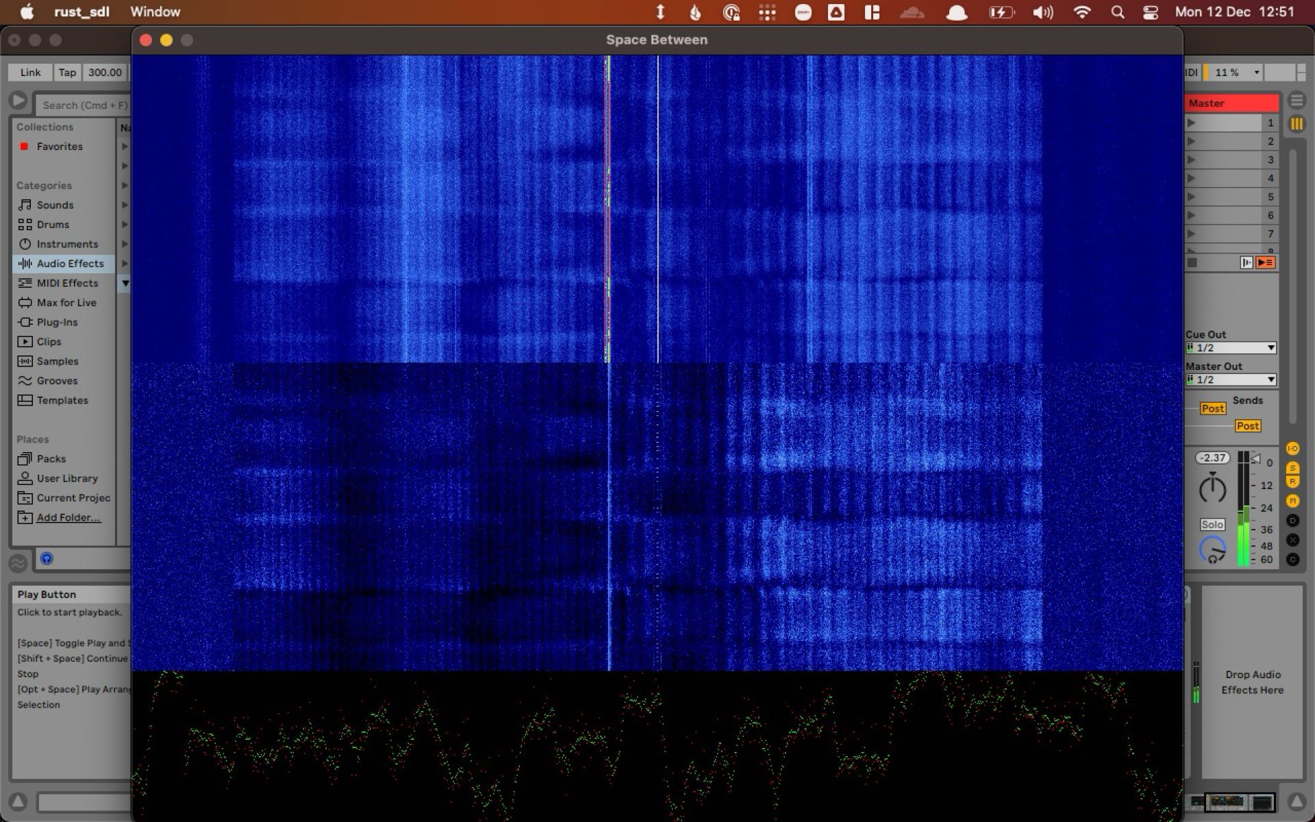The image size is (1315, 822).
Task: Open the rust_sdl application menu
Action: point(82,12)
